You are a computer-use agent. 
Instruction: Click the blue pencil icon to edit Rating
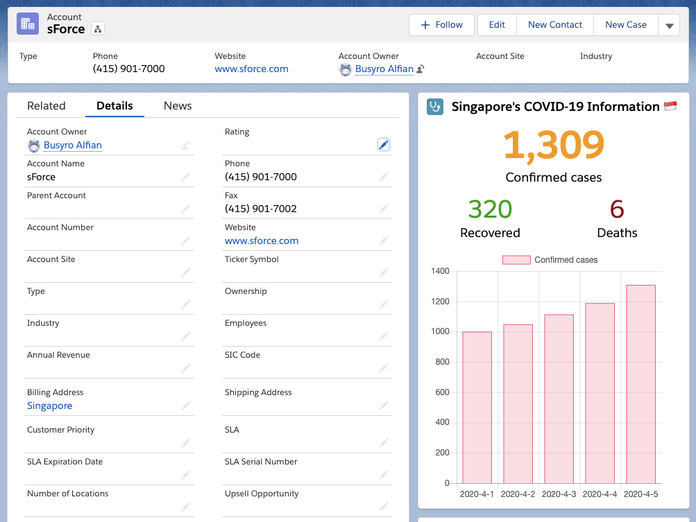pos(384,145)
